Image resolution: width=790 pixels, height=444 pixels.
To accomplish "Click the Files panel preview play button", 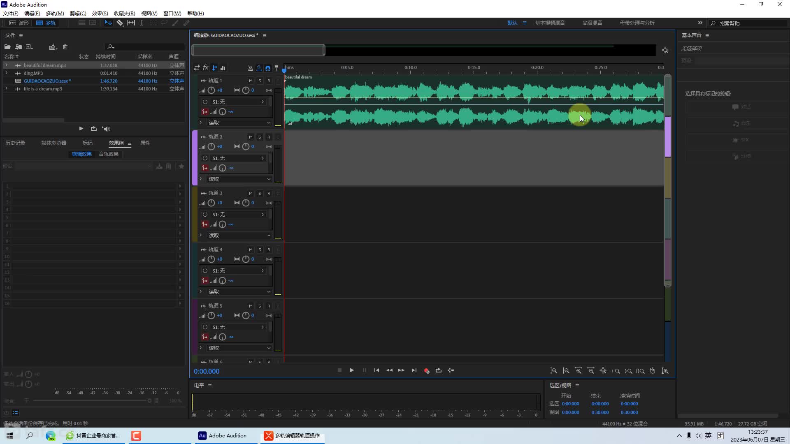I will pyautogui.click(x=81, y=129).
